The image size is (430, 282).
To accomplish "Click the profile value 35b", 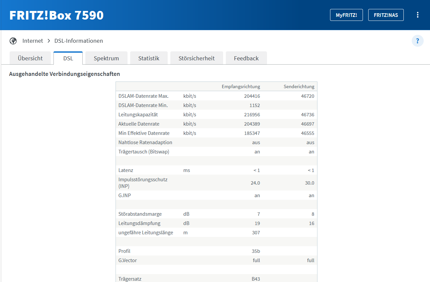I will pyautogui.click(x=256, y=251).
